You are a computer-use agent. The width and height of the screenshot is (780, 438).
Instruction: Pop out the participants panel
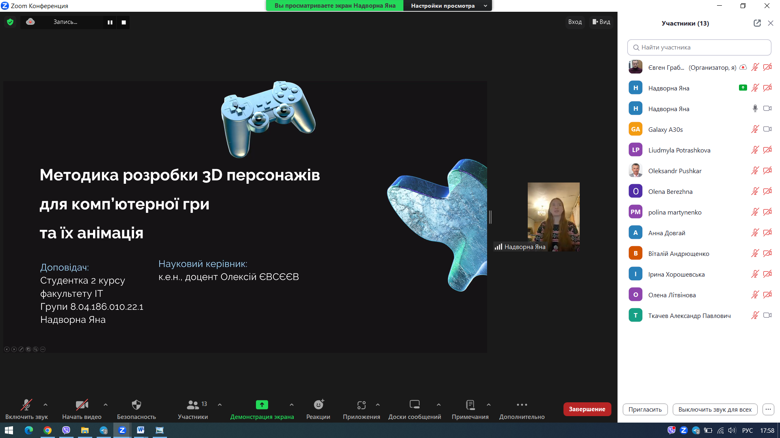757,23
